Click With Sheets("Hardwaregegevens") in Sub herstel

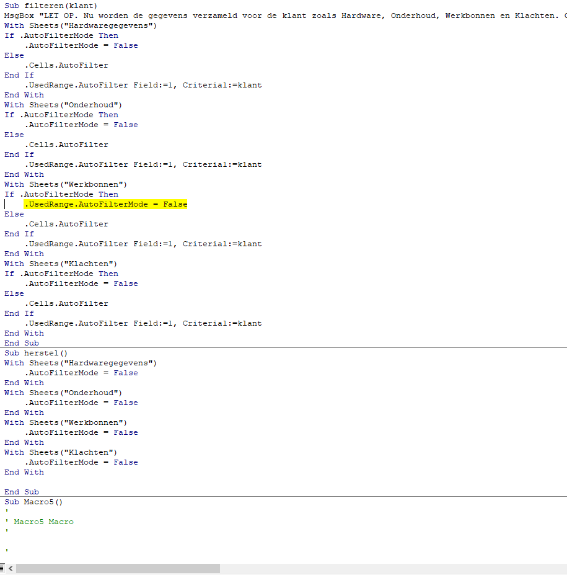80,363
